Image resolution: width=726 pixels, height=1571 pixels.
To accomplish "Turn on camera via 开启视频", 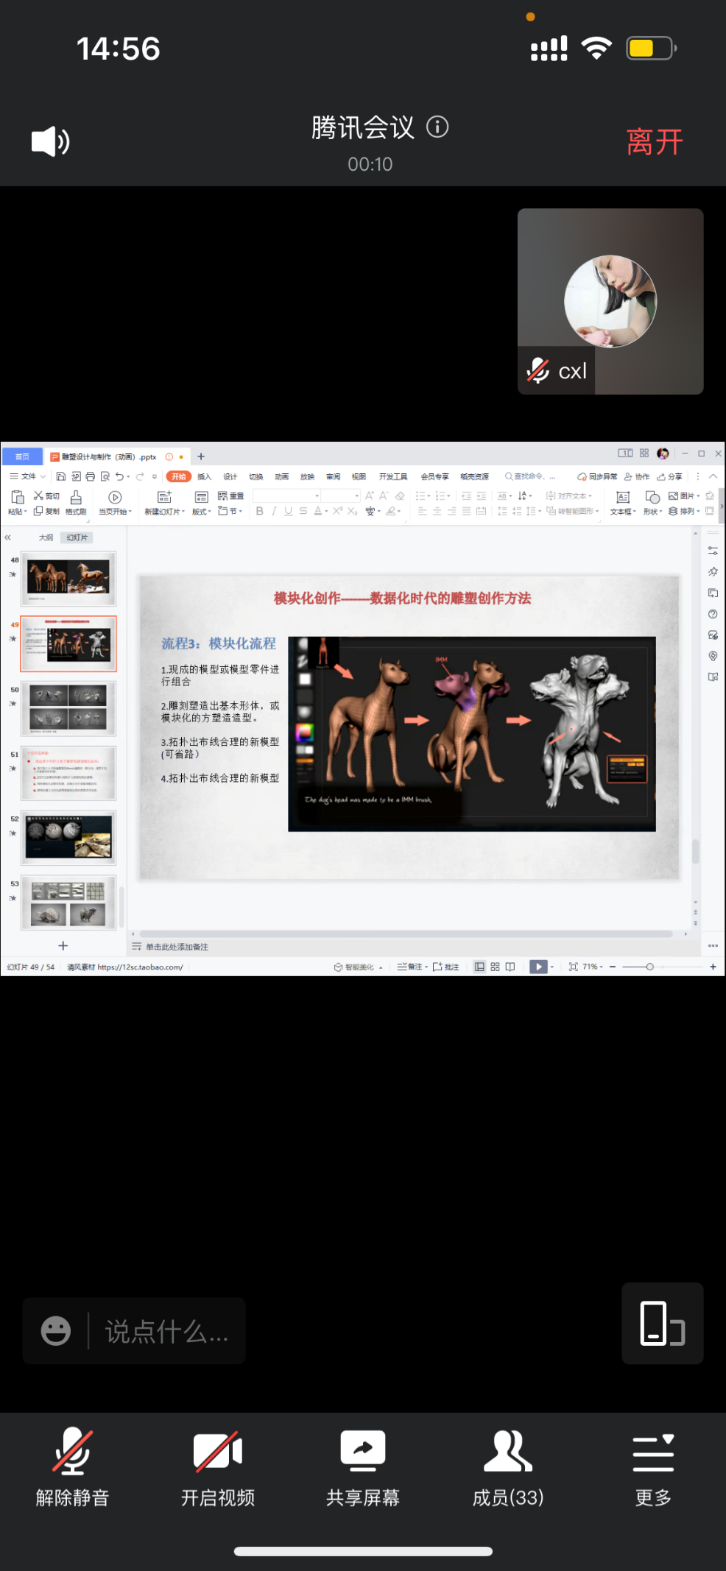I will pos(218,1468).
